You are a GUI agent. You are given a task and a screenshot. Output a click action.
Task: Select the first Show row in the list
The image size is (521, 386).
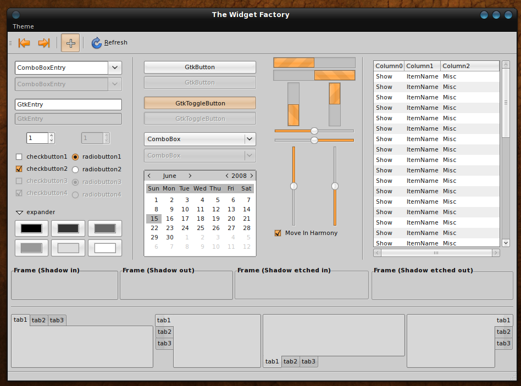click(x=436, y=76)
